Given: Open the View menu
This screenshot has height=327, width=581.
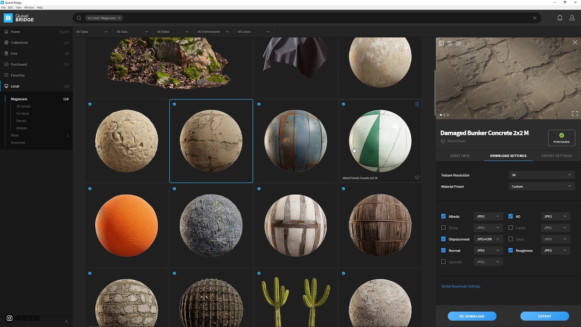Looking at the screenshot, I should point(19,8).
